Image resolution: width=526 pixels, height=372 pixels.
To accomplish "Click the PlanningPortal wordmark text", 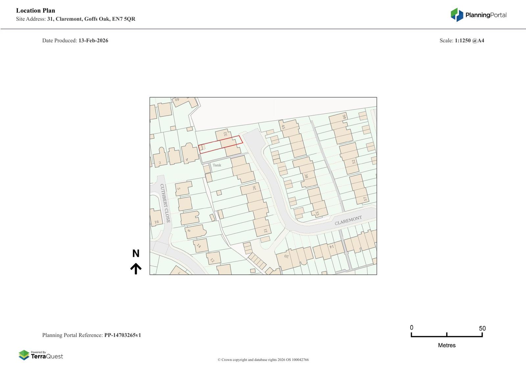I will coord(486,15).
